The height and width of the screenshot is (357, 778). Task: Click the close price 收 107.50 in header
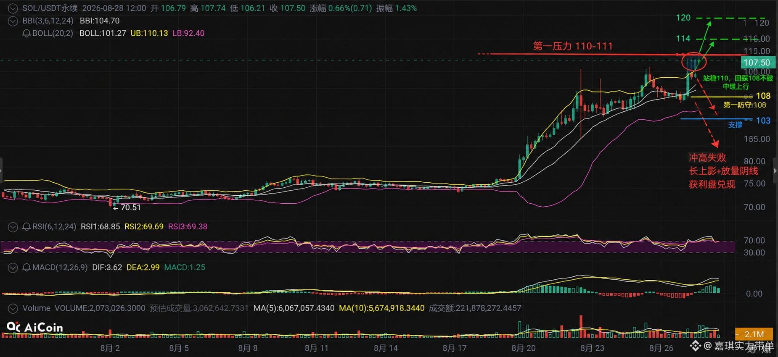point(288,8)
